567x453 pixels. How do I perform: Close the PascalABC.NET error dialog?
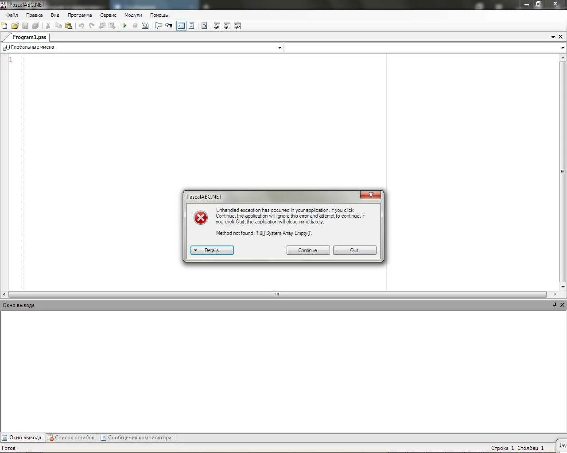370,195
